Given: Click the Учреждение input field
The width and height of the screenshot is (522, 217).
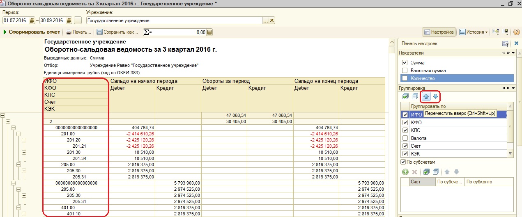Looking at the screenshot, I should click(x=173, y=21).
